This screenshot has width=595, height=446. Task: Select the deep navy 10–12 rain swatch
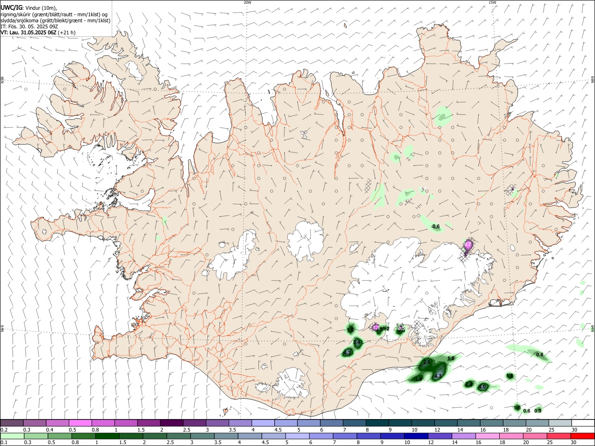[x=416, y=436]
